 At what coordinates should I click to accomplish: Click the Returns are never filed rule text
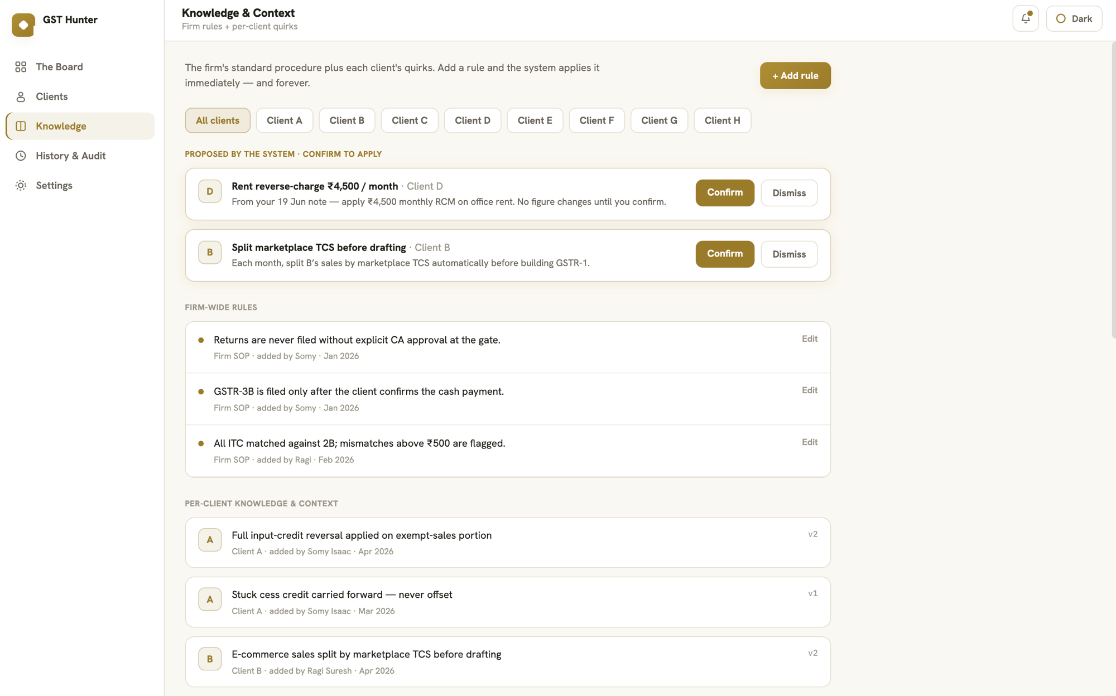(357, 340)
